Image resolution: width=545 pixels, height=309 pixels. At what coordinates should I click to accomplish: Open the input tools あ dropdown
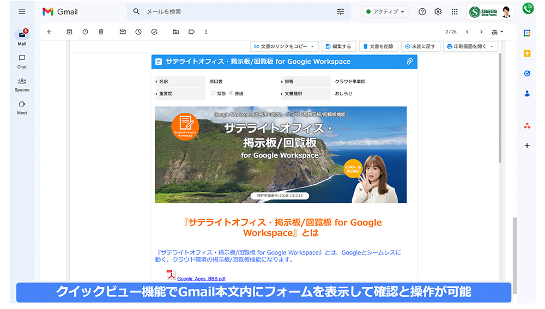pyautogui.click(x=498, y=32)
